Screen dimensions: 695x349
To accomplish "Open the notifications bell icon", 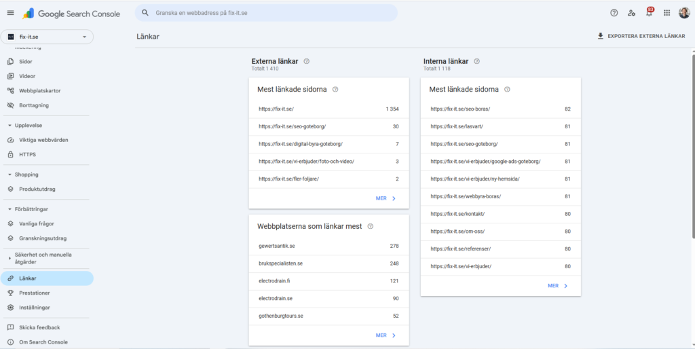I will (x=649, y=13).
